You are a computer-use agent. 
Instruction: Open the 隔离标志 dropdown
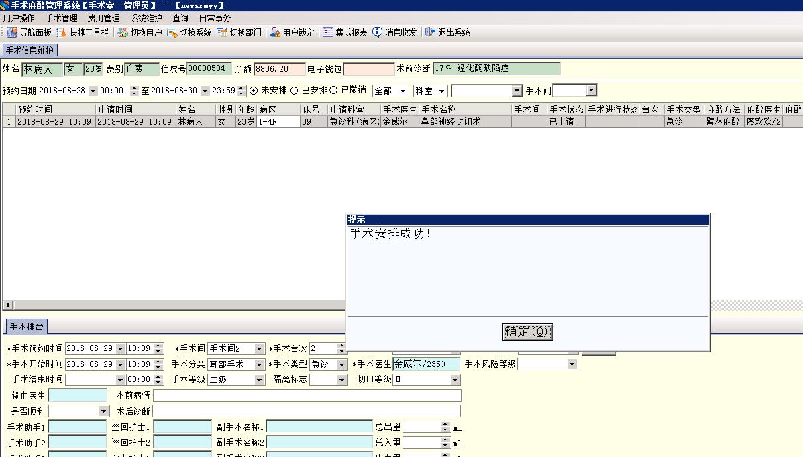point(342,380)
